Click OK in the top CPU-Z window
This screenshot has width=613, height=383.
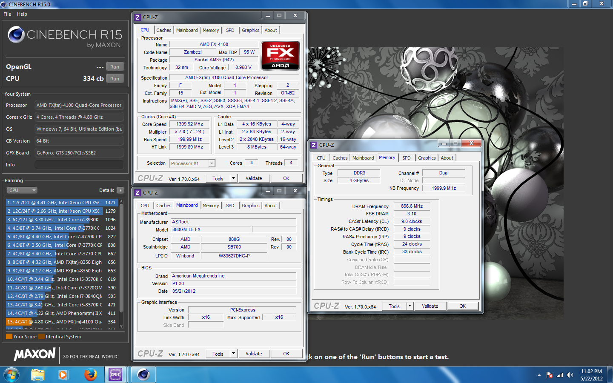coord(286,178)
